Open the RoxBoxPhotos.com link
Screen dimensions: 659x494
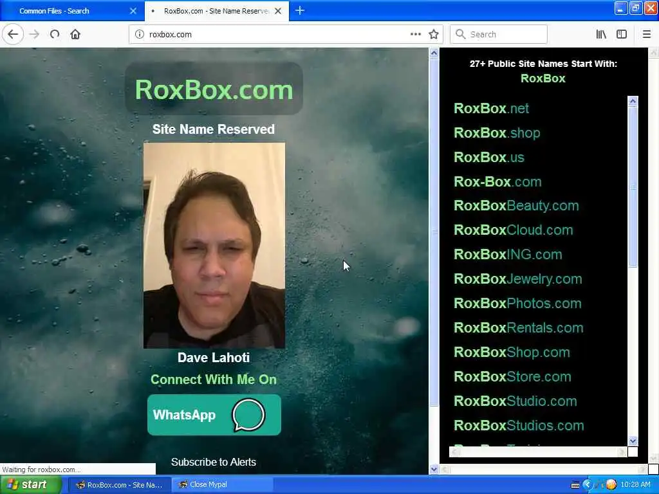[518, 303]
